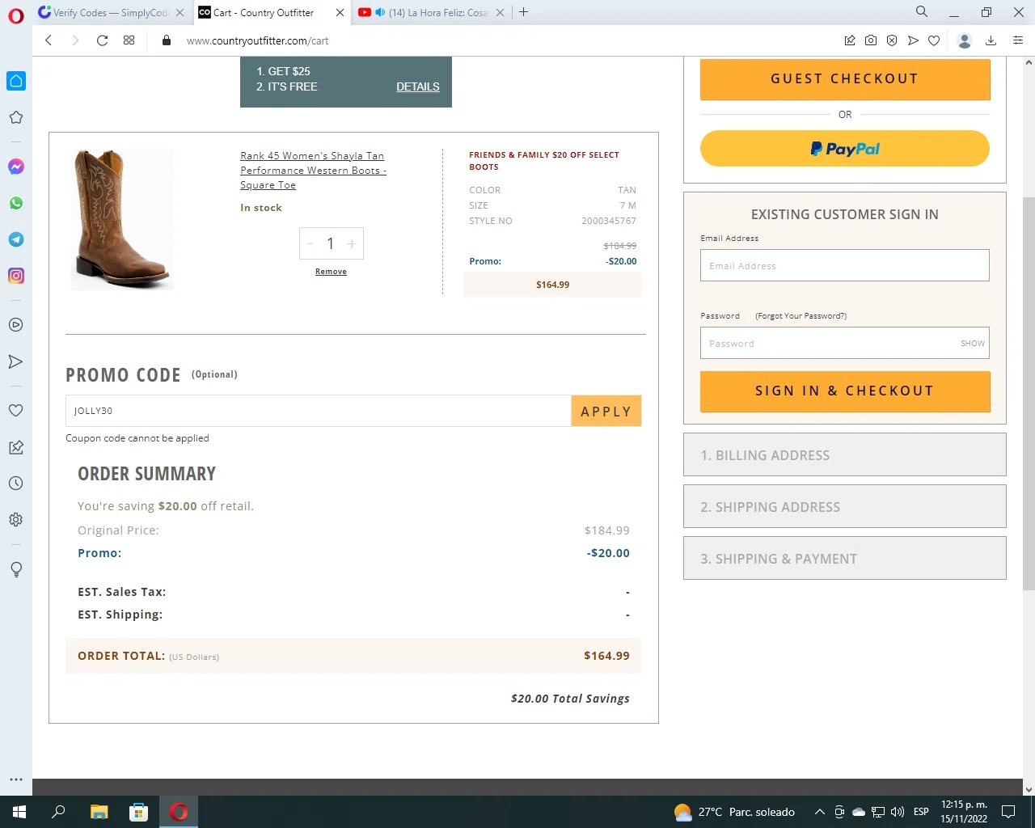Open sidebar three-dots setup
The width and height of the screenshot is (1035, 828).
tap(15, 779)
